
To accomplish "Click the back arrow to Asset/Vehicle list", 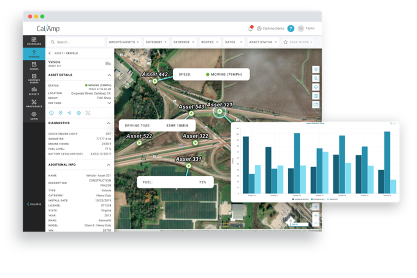I will coord(50,53).
